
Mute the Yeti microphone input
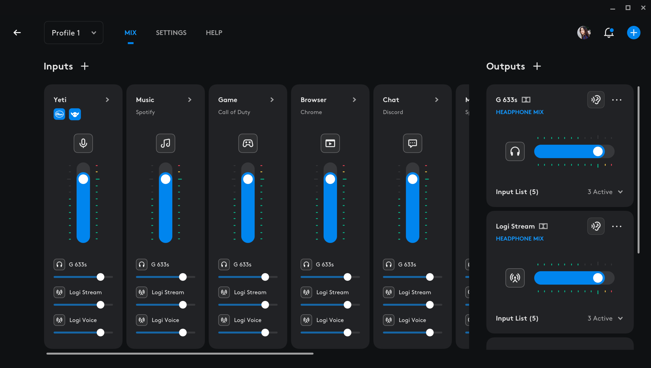coord(83,143)
